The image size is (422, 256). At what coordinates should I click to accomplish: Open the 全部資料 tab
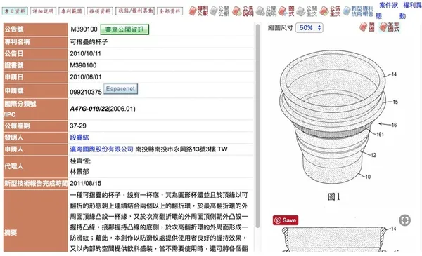(170, 11)
